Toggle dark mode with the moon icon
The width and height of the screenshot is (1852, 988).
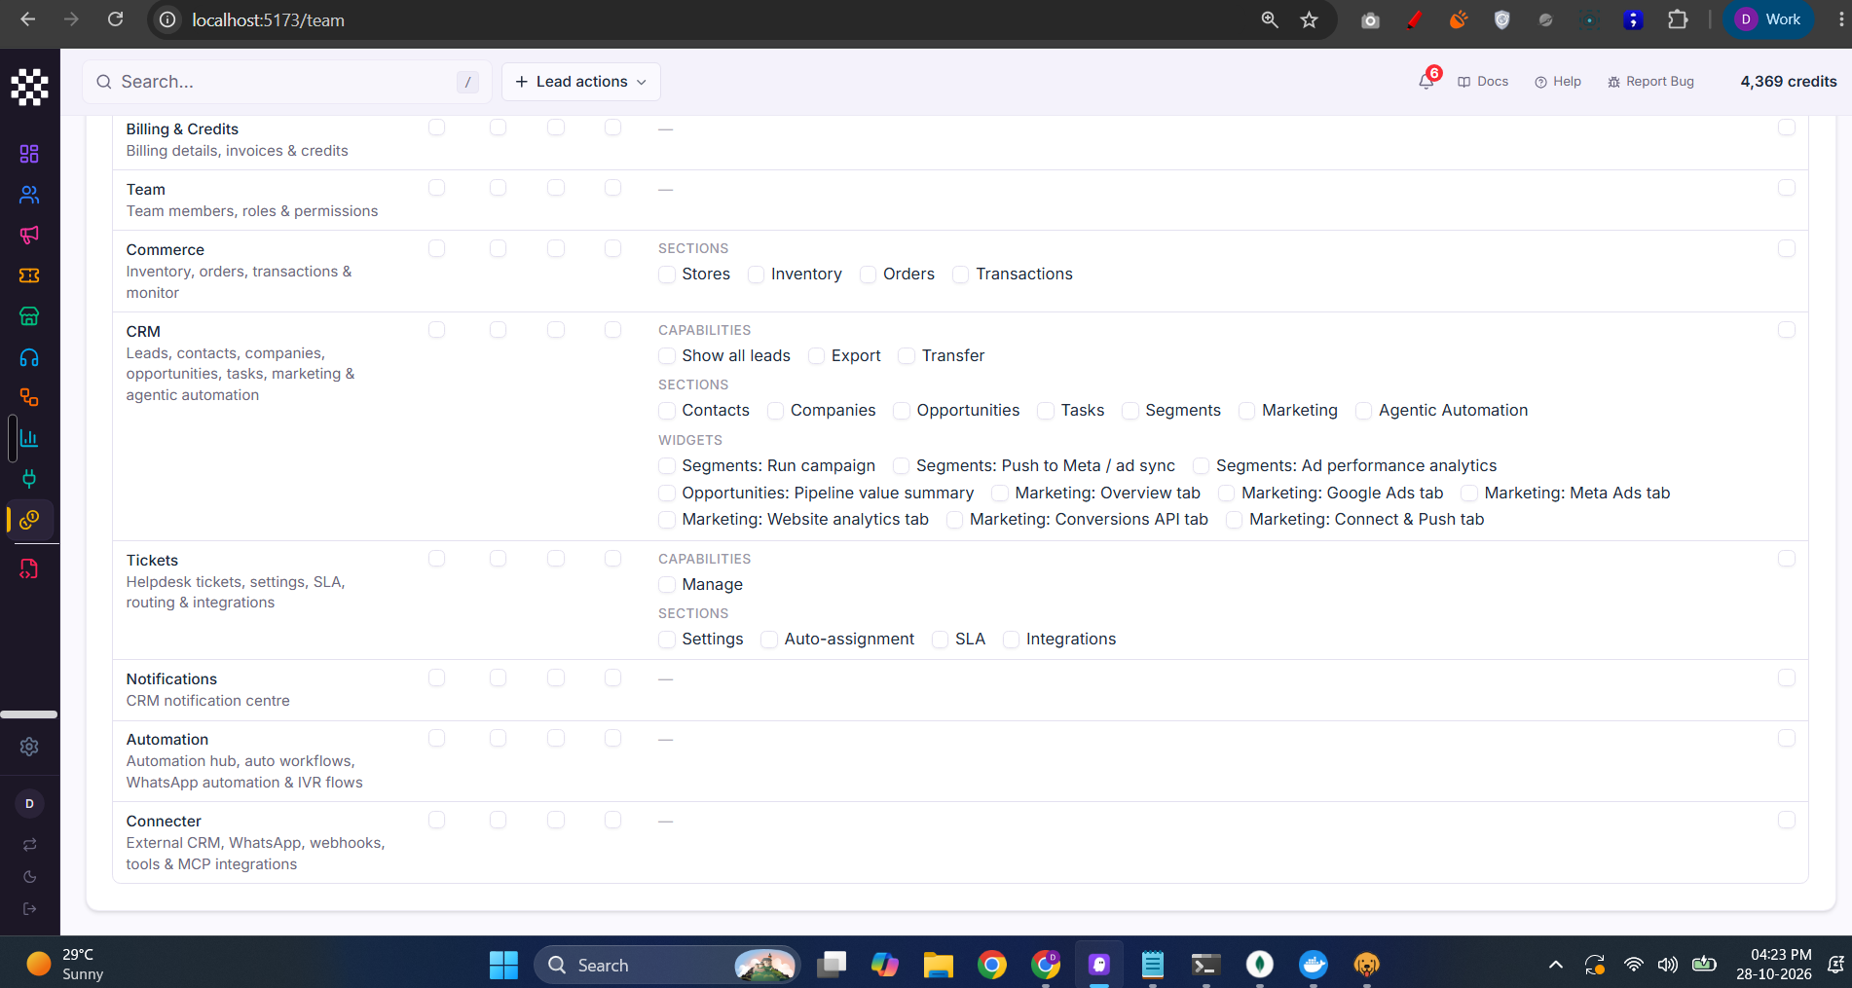pyautogui.click(x=29, y=876)
